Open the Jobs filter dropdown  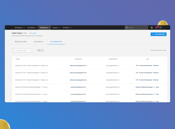click(x=40, y=50)
